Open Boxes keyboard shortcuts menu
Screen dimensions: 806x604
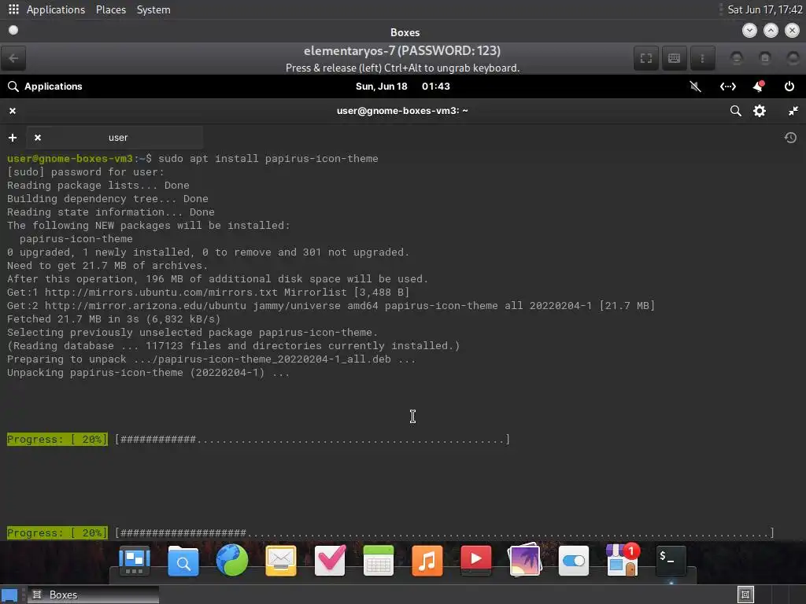[674, 58]
